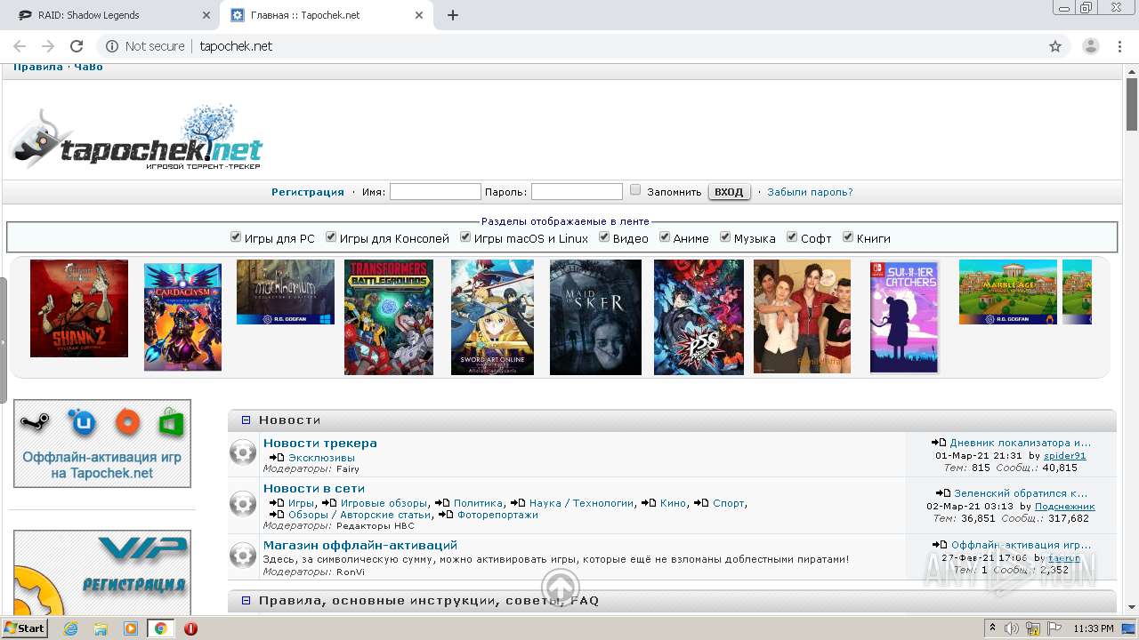Uncheck the Игры macOS и Linux checkbox
Viewport: 1139px width, 640px height.
(465, 236)
